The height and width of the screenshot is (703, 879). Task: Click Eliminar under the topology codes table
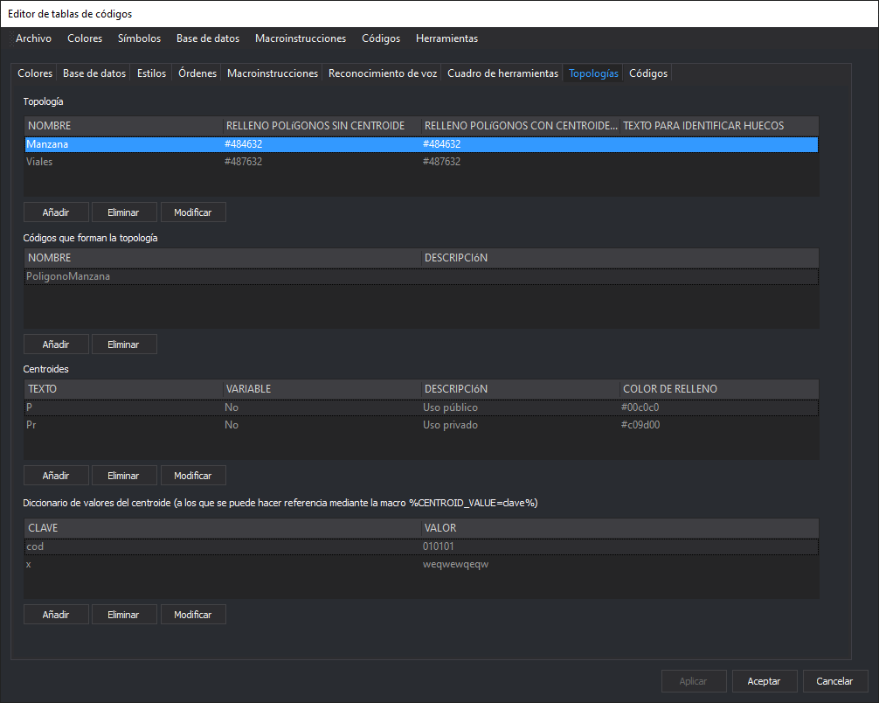(x=123, y=345)
